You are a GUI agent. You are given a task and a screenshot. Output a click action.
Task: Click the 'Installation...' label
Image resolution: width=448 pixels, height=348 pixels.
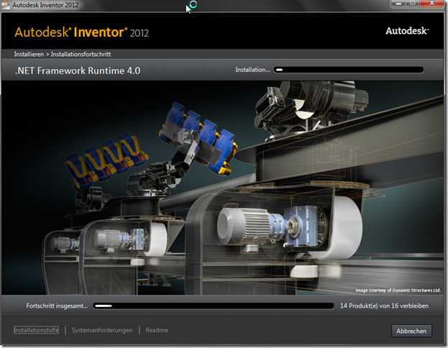tap(252, 70)
